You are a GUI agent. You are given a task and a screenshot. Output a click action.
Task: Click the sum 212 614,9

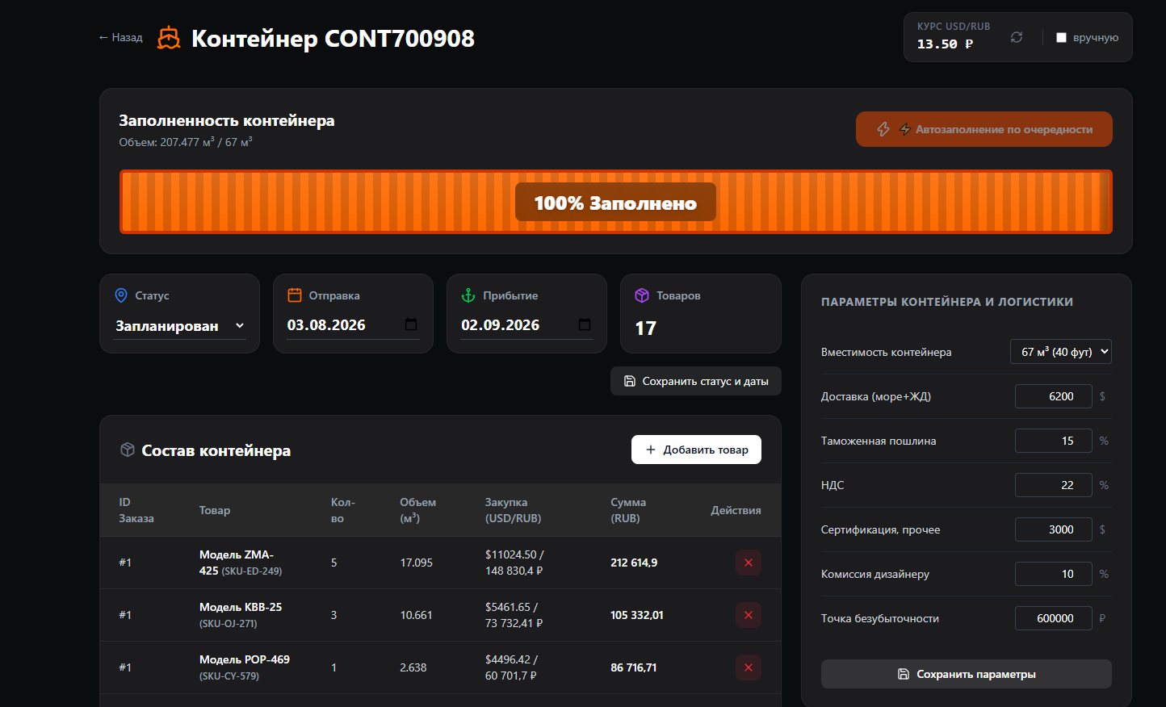pyautogui.click(x=634, y=563)
